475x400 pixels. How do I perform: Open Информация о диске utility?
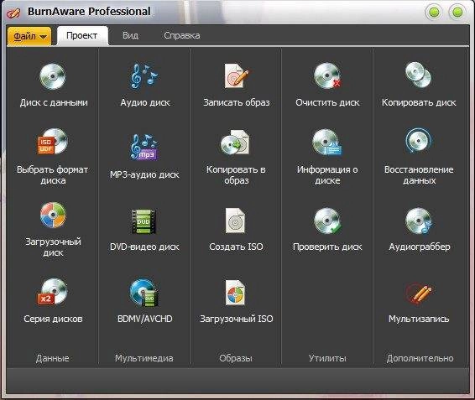tap(327, 157)
